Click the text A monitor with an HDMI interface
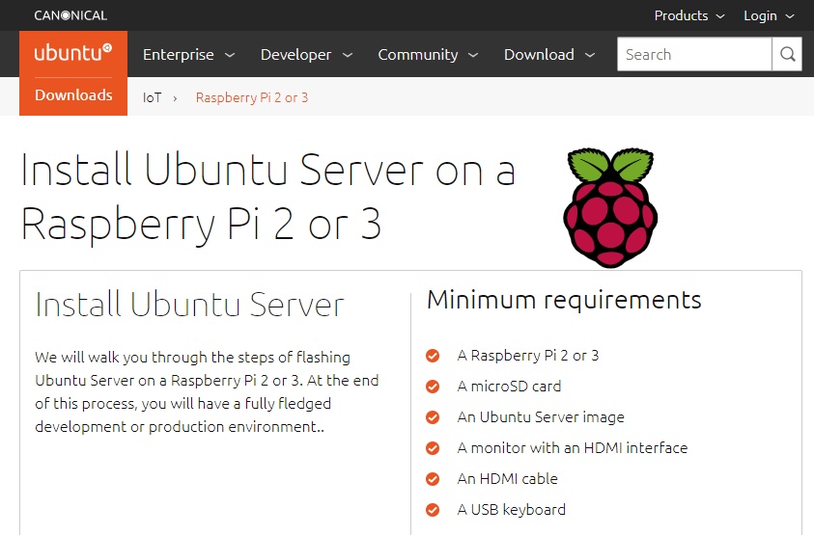Viewport: 814px width, 535px height. [x=573, y=448]
